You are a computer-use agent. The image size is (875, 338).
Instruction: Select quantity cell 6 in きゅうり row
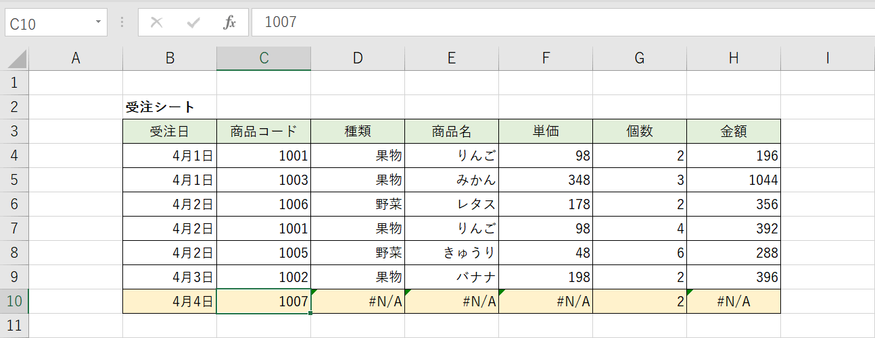(640, 253)
